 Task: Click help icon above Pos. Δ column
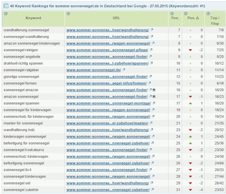click(185, 13)
